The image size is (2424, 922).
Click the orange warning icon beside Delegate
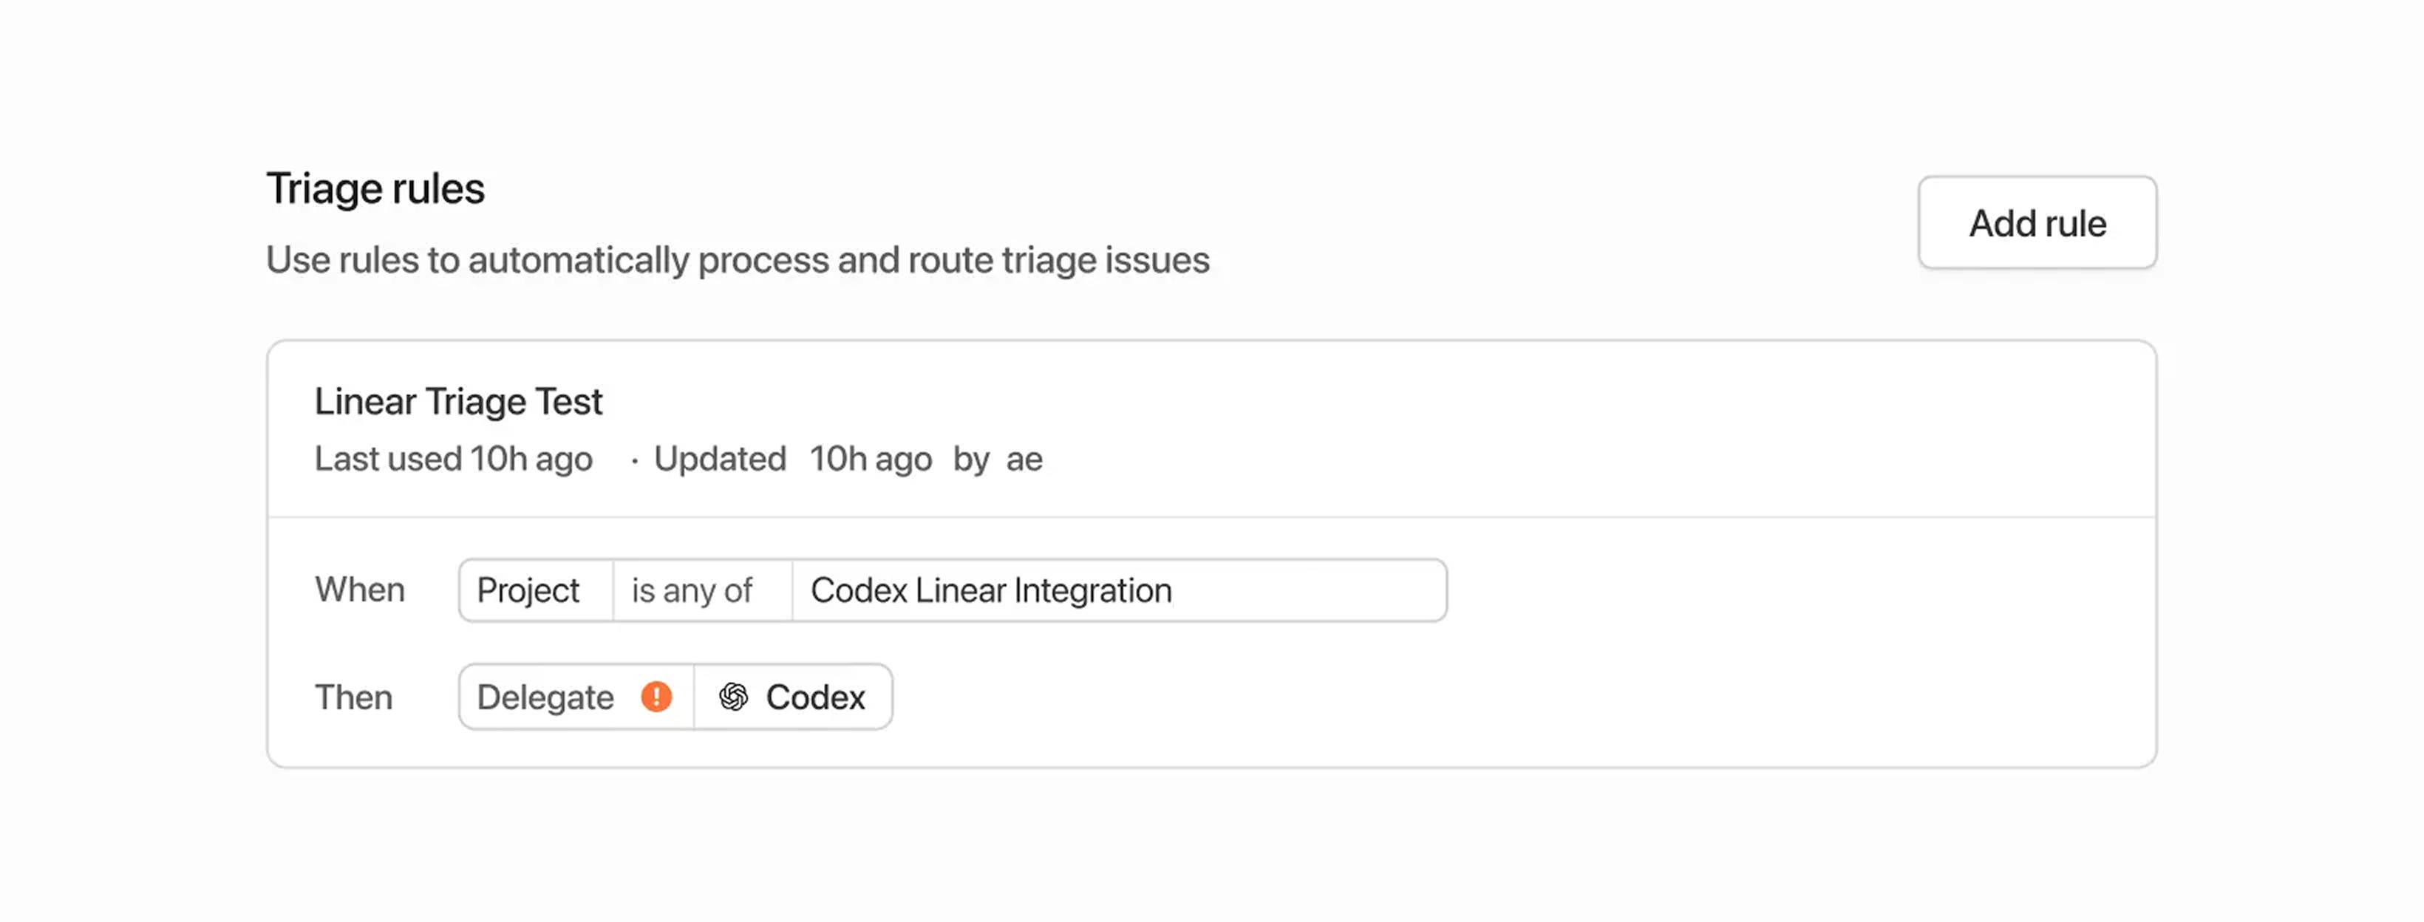(656, 697)
